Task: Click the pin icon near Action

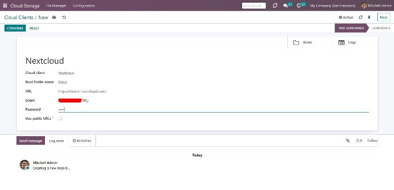Action: [x=369, y=17]
